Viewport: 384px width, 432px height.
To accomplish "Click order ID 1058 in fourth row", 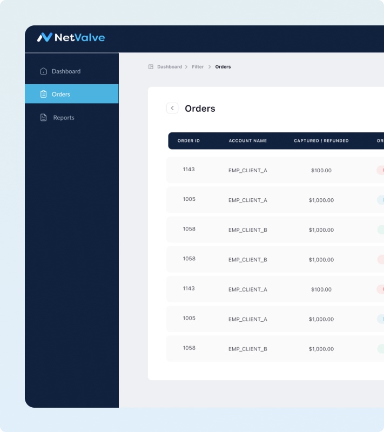I will point(189,259).
